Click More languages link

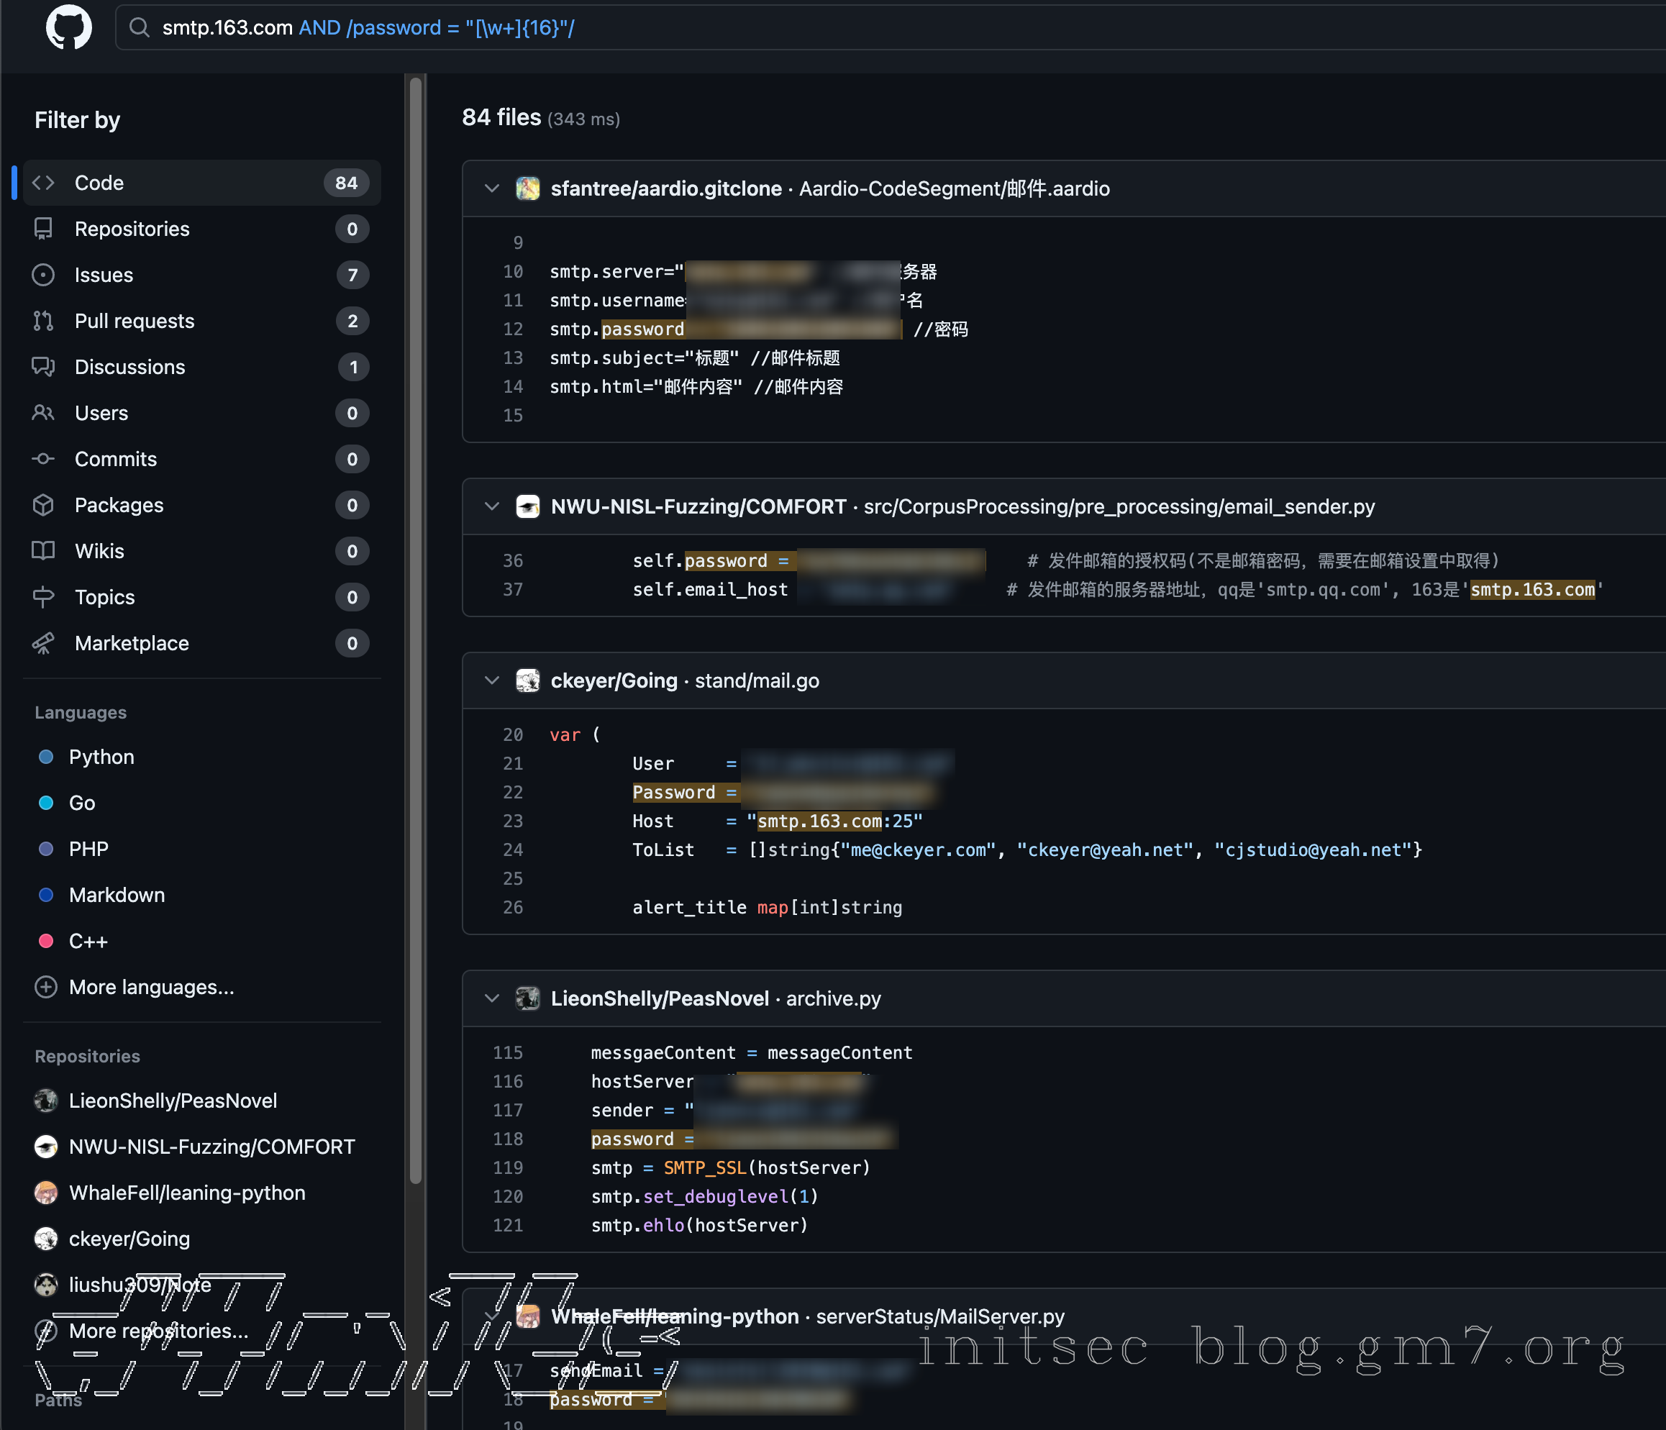point(151,987)
